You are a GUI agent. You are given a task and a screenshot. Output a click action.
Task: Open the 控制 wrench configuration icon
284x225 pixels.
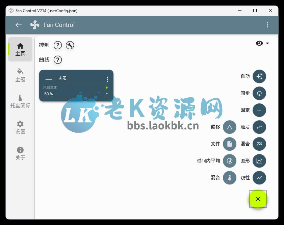(x=70, y=45)
